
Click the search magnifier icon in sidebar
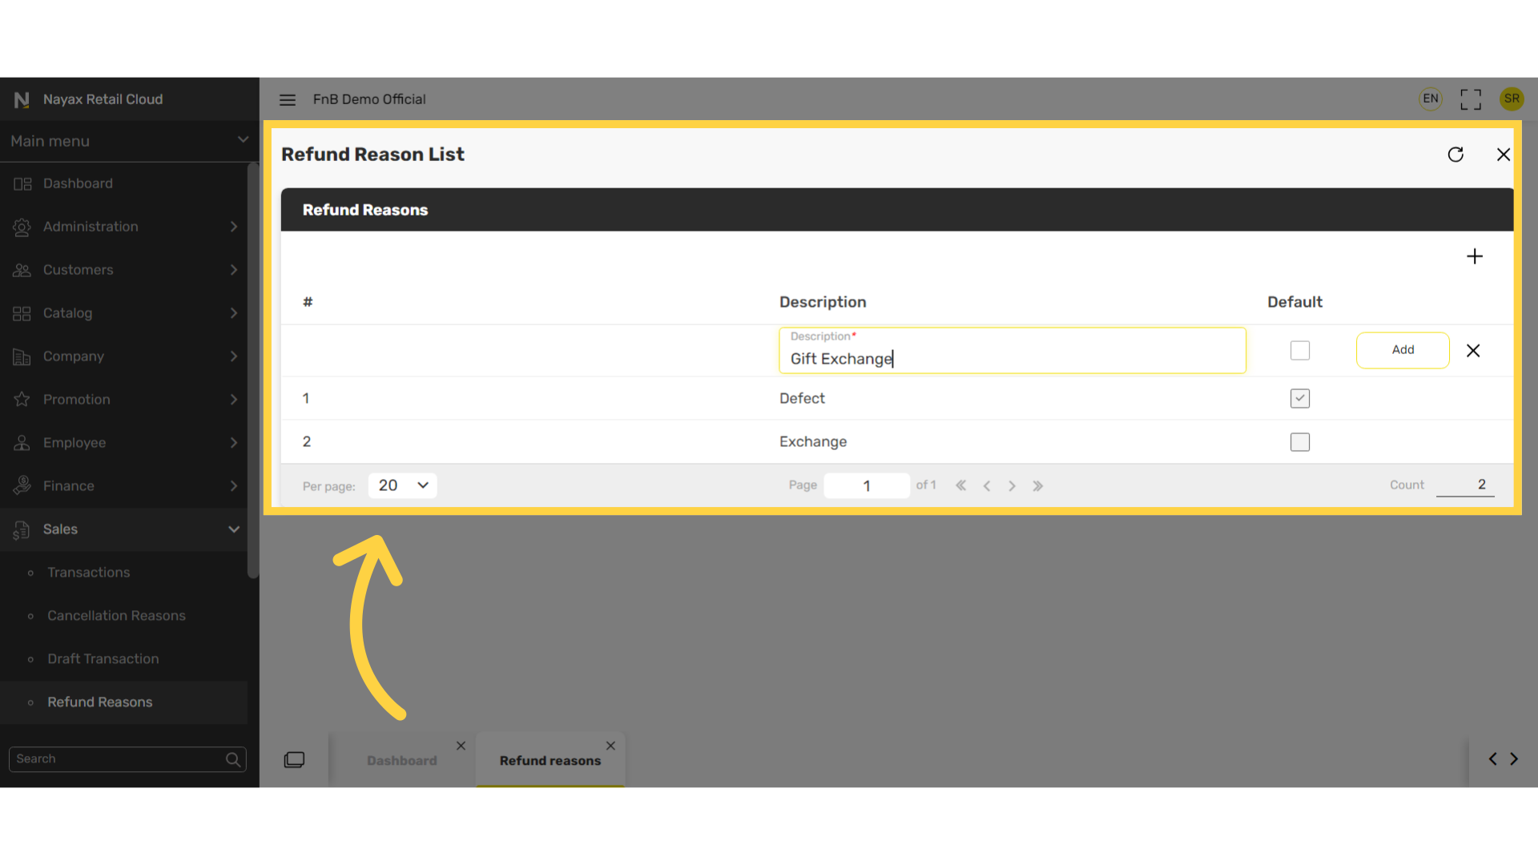233,759
